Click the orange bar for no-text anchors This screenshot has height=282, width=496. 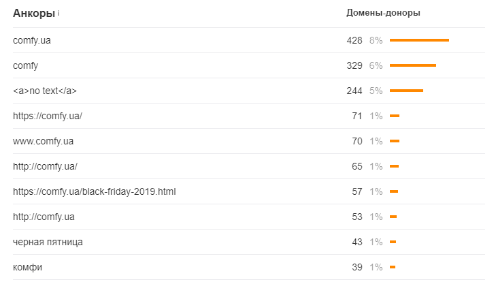[406, 91]
